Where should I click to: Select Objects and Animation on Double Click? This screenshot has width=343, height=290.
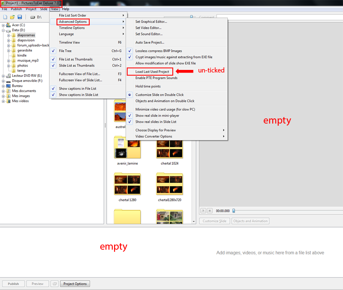point(165,101)
